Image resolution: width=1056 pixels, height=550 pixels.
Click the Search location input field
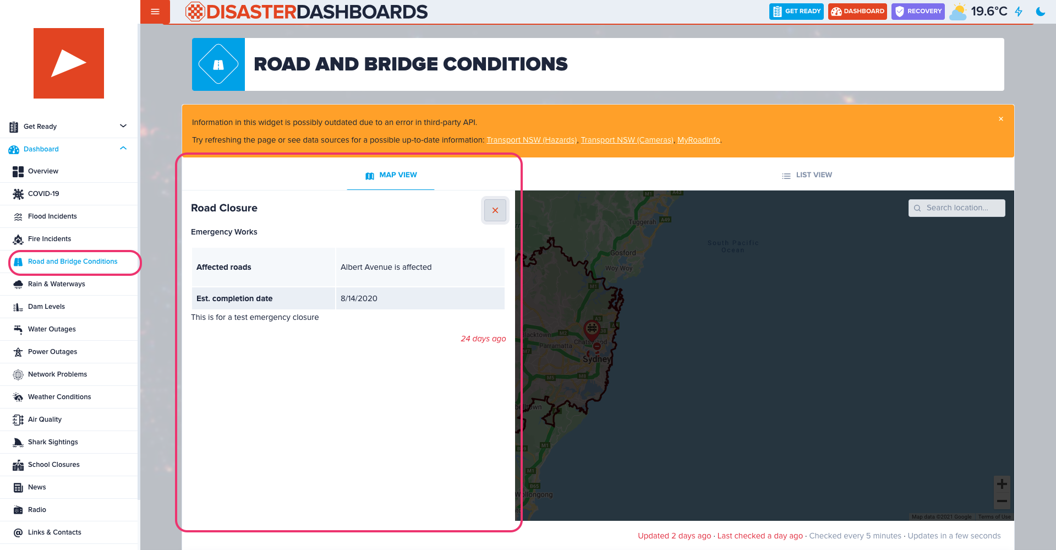[957, 208]
